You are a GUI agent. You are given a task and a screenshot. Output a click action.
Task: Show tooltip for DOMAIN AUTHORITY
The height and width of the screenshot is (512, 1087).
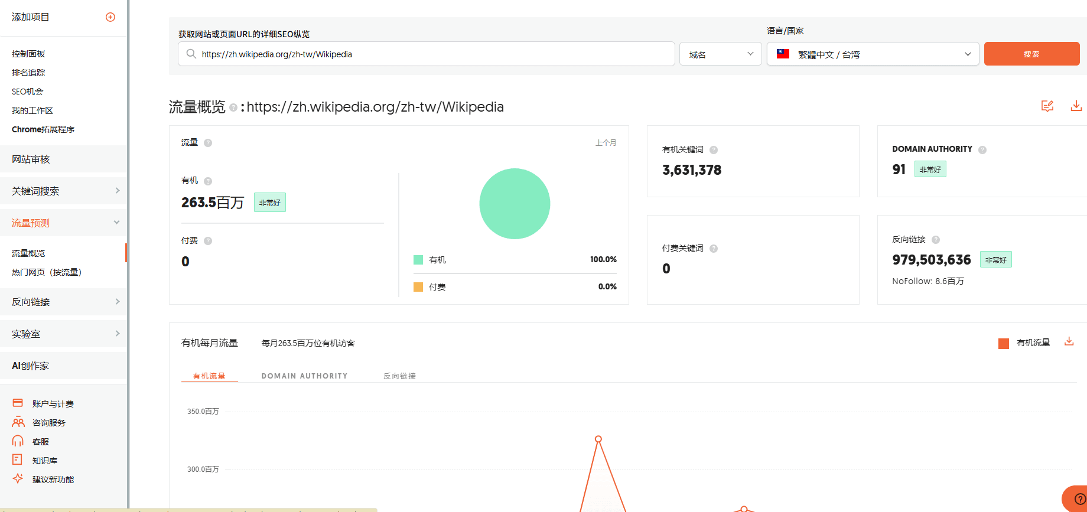tap(982, 150)
